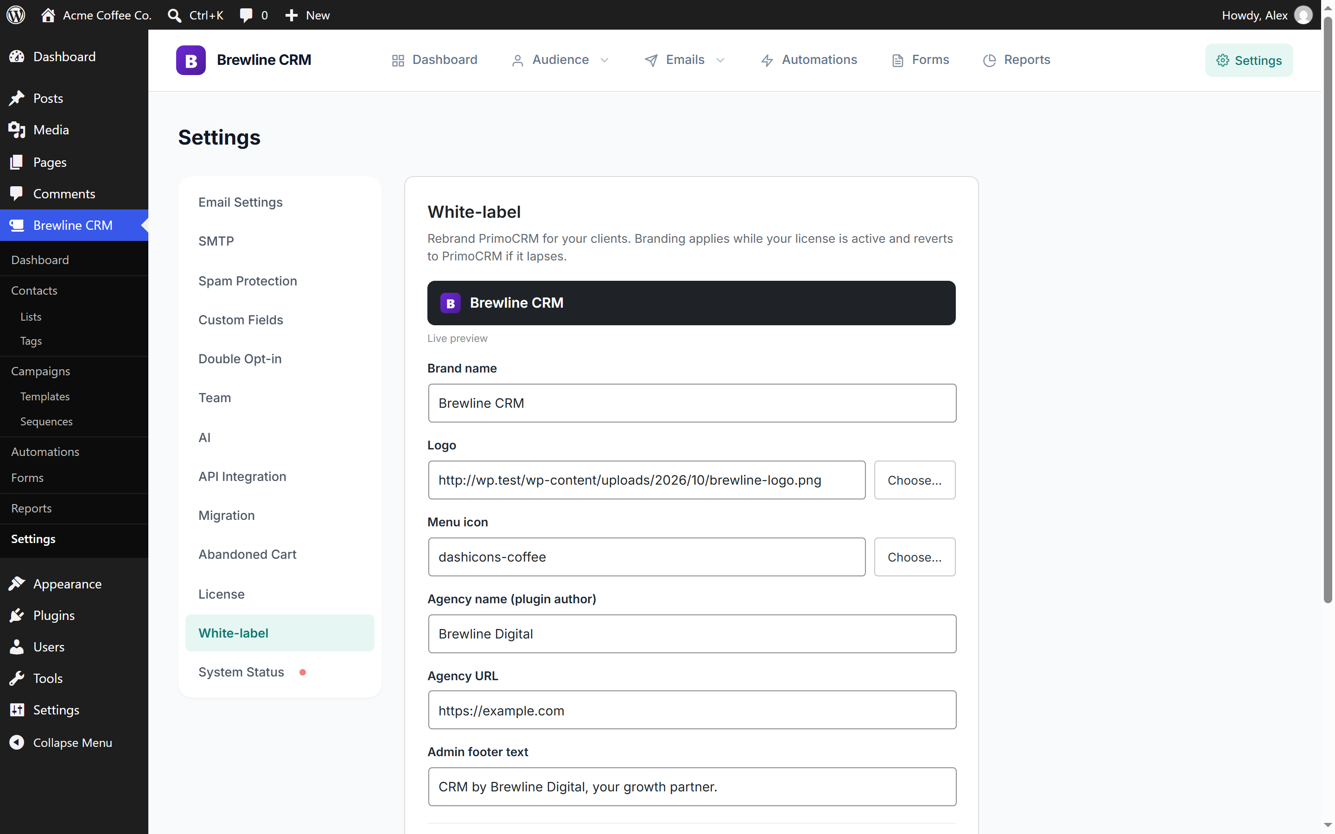Click the Admin footer text field
Image resolution: width=1335 pixels, height=834 pixels.
point(693,787)
